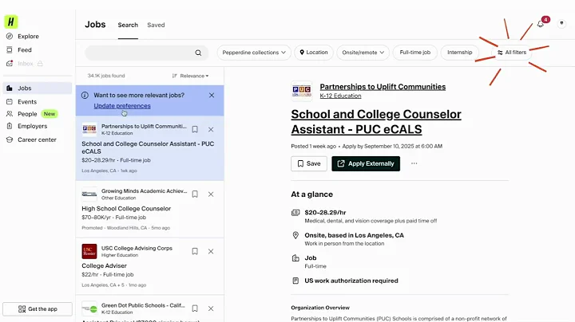Expand the Pepperdine collections dropdown
575x322 pixels.
click(x=254, y=53)
